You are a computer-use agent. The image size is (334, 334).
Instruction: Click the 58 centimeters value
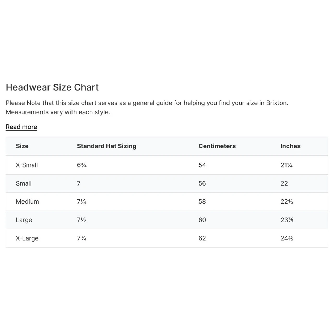pyautogui.click(x=202, y=202)
